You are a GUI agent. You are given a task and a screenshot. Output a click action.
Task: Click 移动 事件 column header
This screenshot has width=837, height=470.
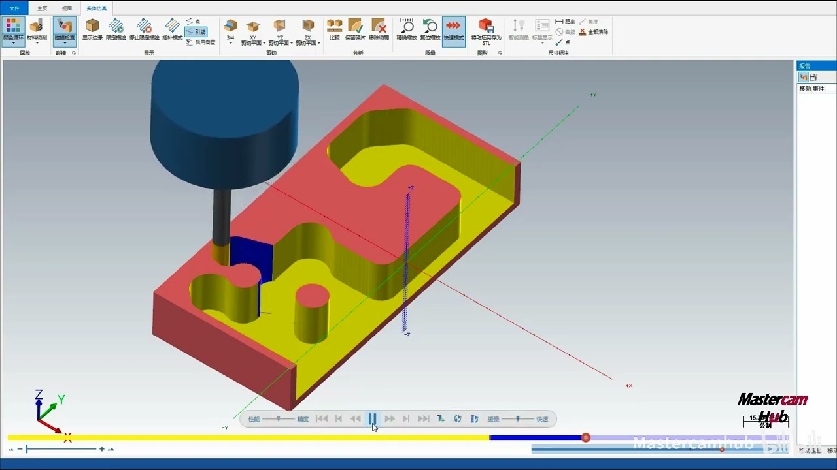pos(811,88)
